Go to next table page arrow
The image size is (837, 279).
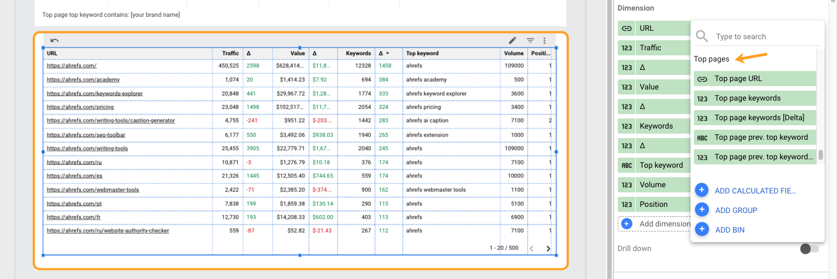click(548, 249)
